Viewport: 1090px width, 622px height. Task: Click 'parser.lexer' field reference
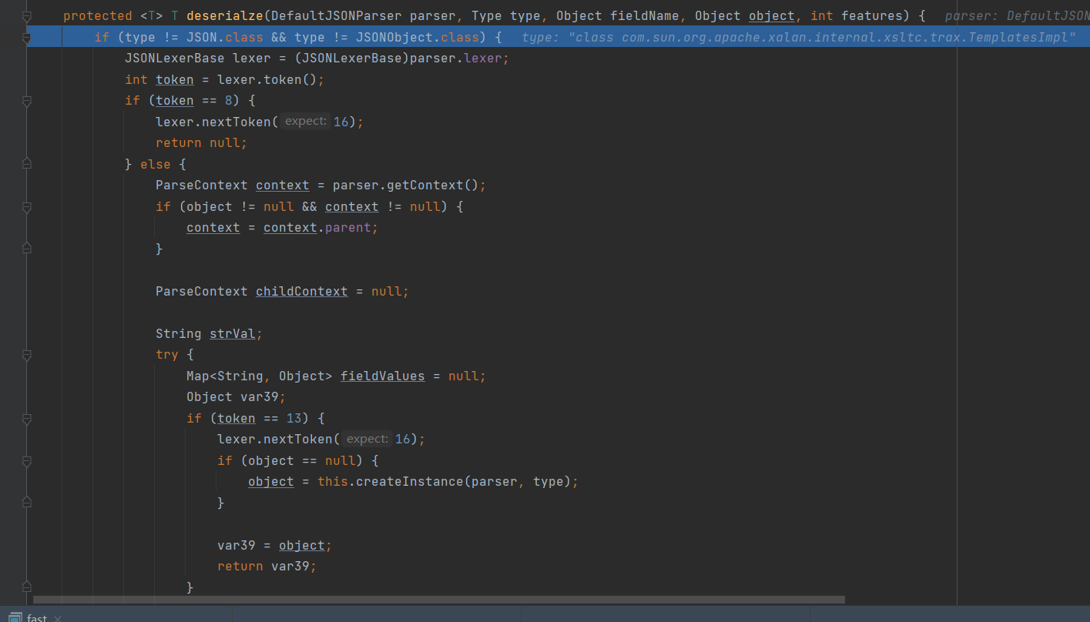point(456,59)
